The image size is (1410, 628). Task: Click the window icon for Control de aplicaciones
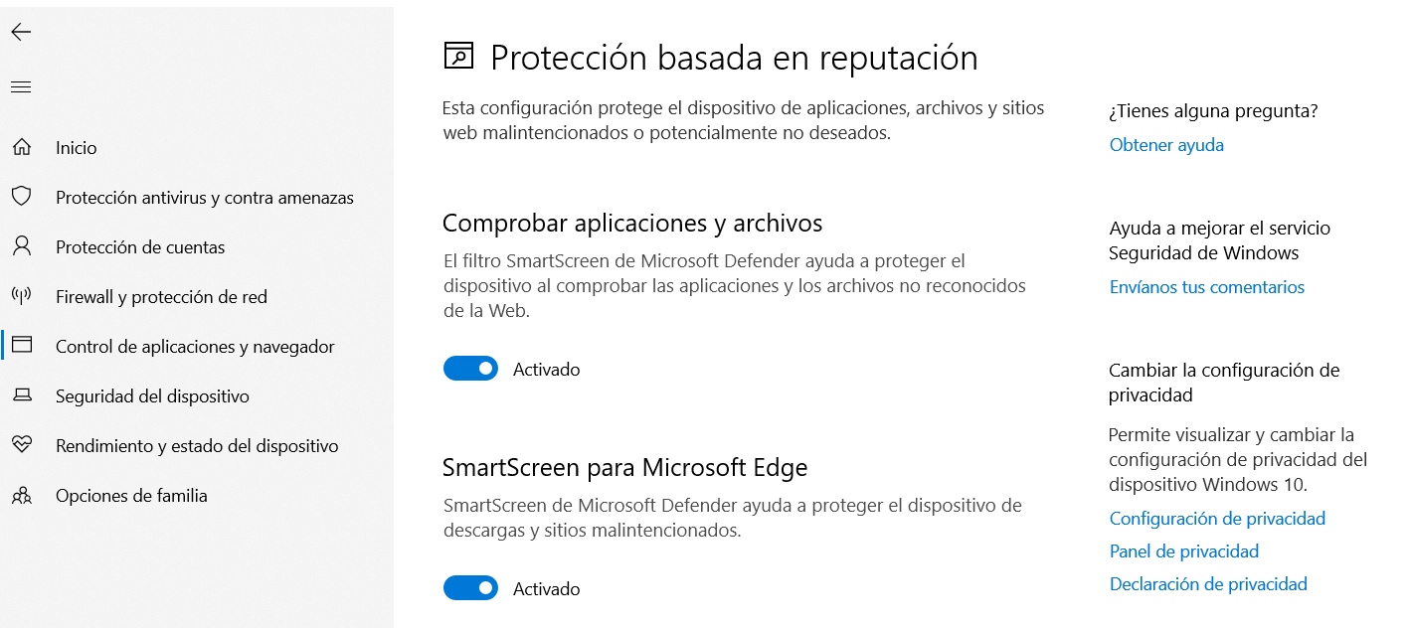point(22,345)
